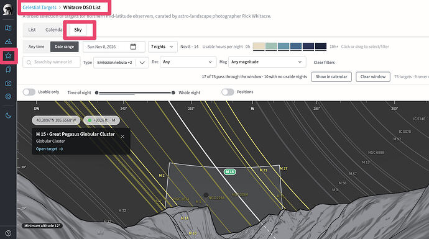
Task: Open the bookmarks sidebar icon
Action: [x=8, y=70]
